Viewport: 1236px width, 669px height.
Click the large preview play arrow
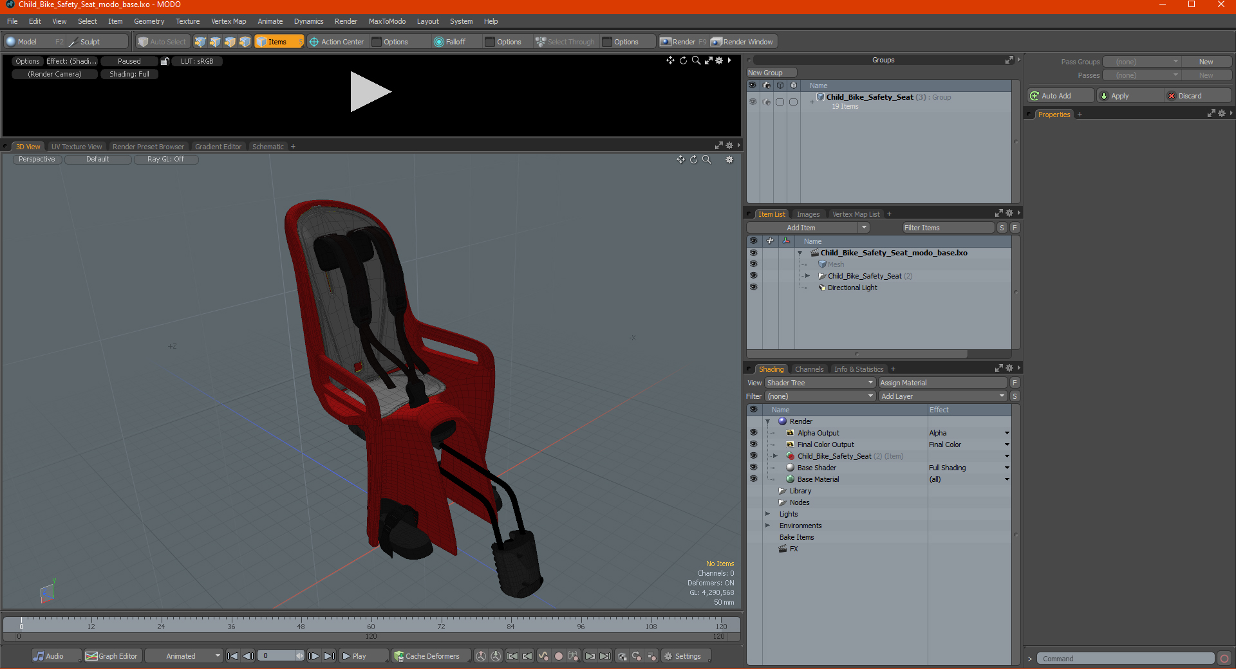(370, 92)
